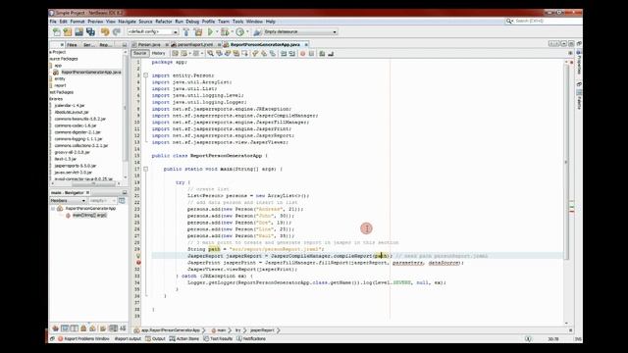The height and width of the screenshot is (353, 628).
Task: Click the Undo toolbar icon
Action: (x=105, y=32)
